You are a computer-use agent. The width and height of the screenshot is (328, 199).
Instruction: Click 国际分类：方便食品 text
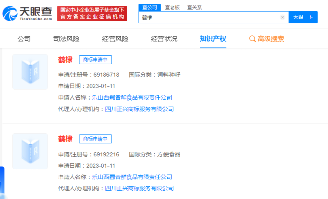154,155
